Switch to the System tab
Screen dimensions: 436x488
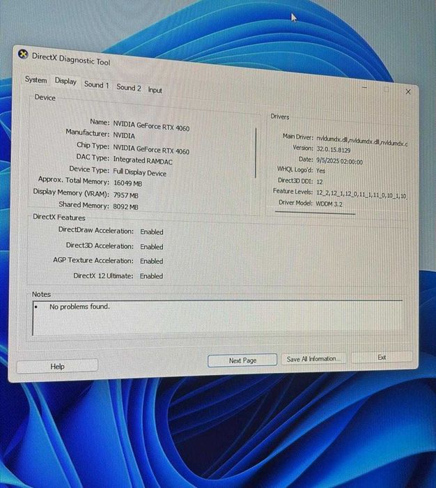36,79
